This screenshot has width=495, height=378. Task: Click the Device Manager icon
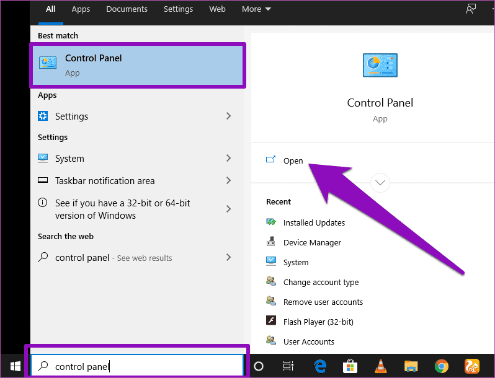pos(271,242)
